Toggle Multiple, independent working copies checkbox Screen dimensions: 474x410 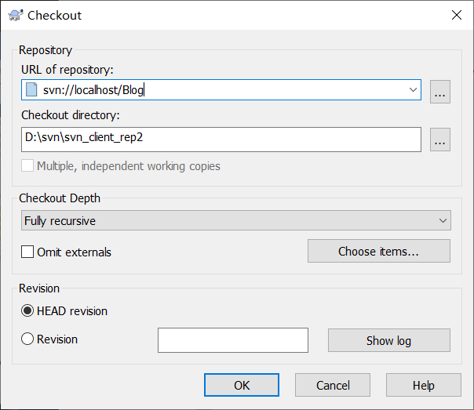coord(27,165)
